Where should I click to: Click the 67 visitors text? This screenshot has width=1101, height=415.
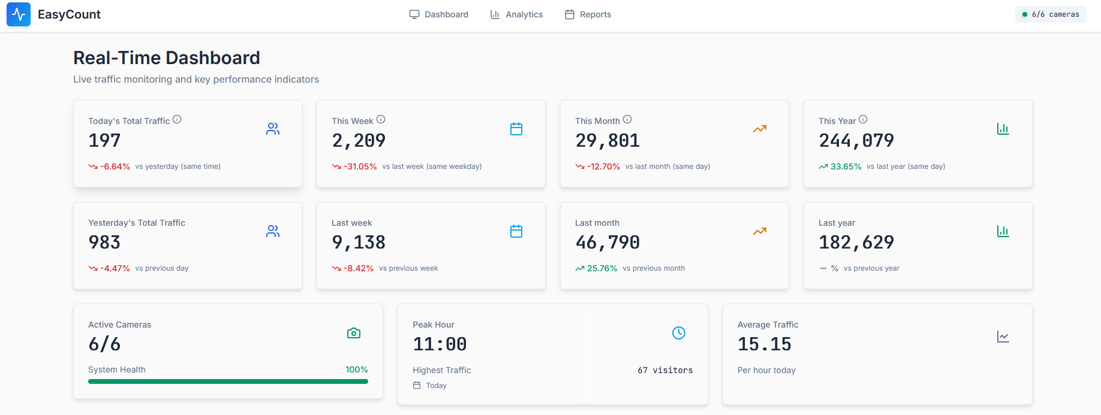[665, 370]
